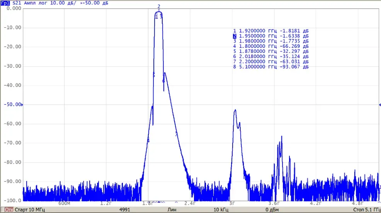Screen dimensions: 381x213
Task: Select marker 7 row at 2.2000000 ГГц
Action: pyautogui.click(x=271, y=62)
